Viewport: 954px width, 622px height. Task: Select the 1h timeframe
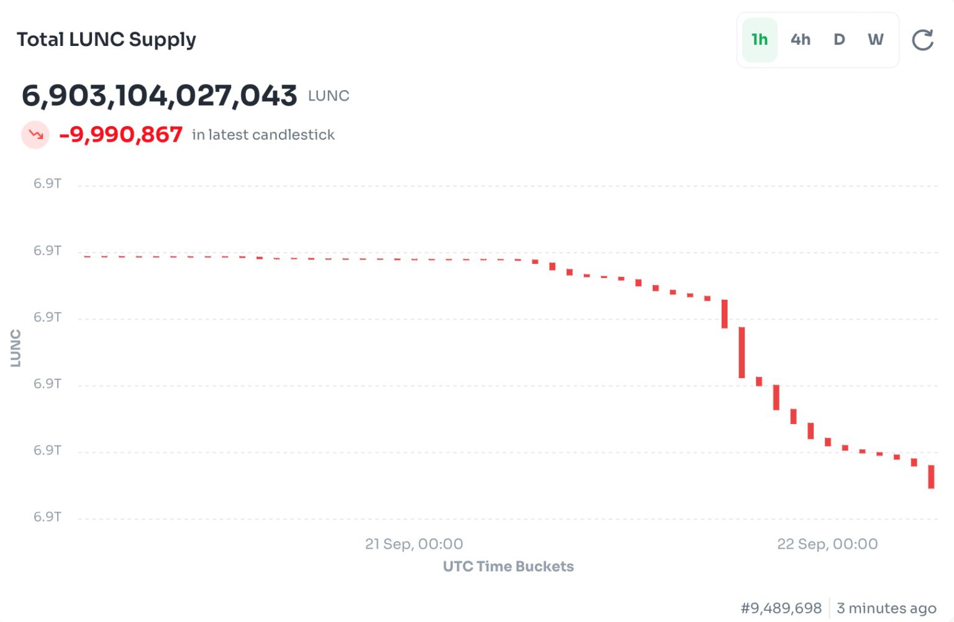click(760, 40)
